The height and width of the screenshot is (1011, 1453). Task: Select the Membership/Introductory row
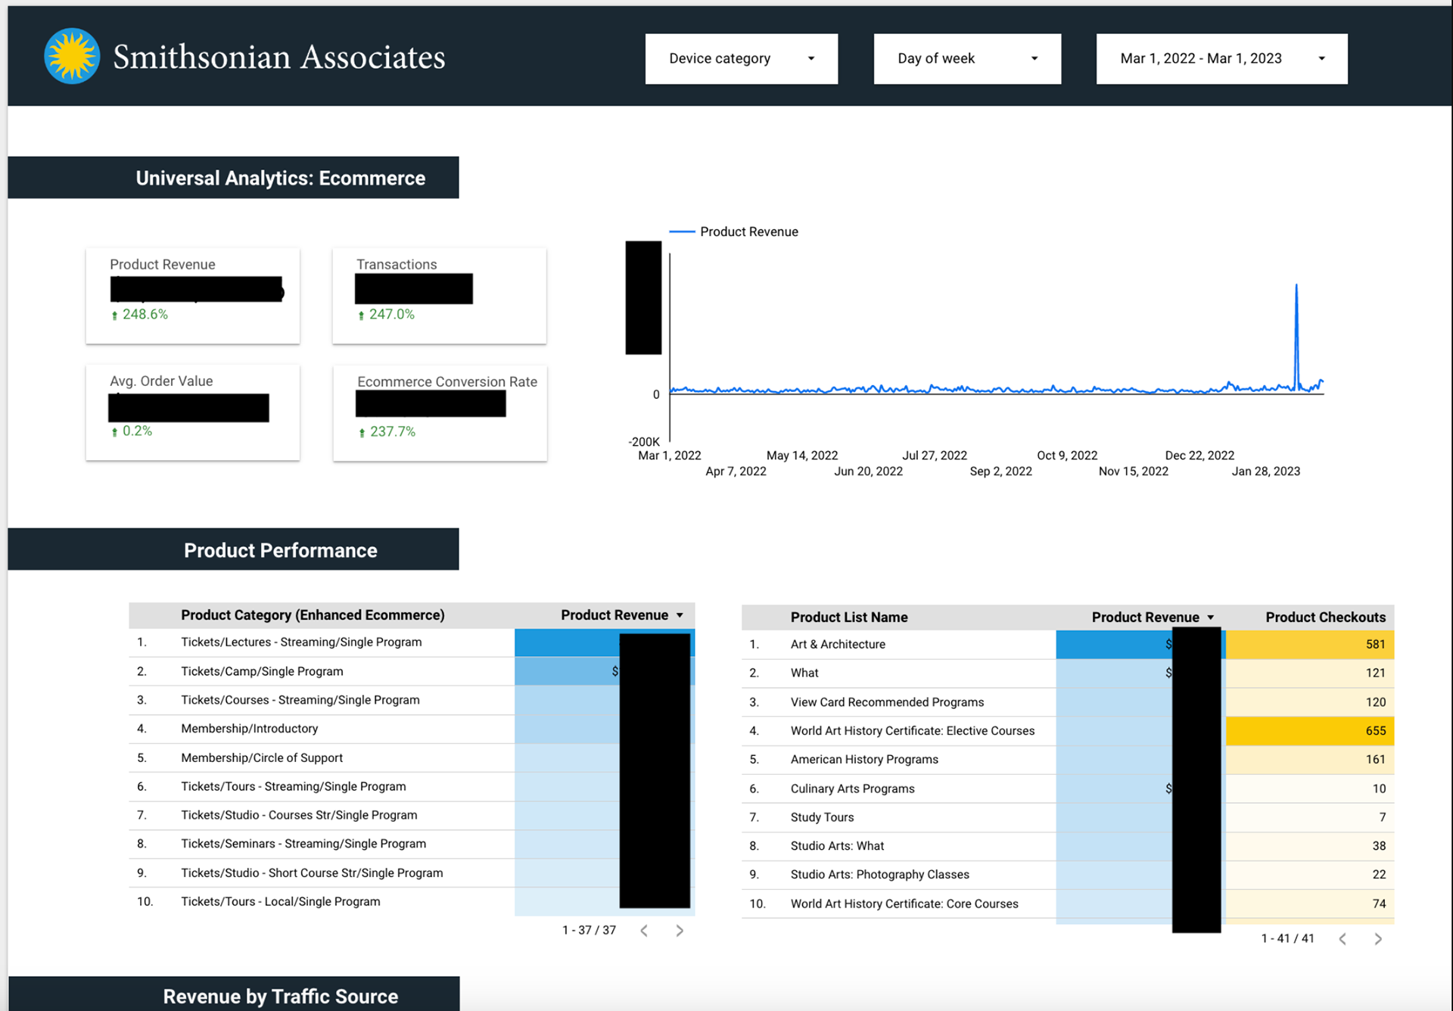(412, 729)
